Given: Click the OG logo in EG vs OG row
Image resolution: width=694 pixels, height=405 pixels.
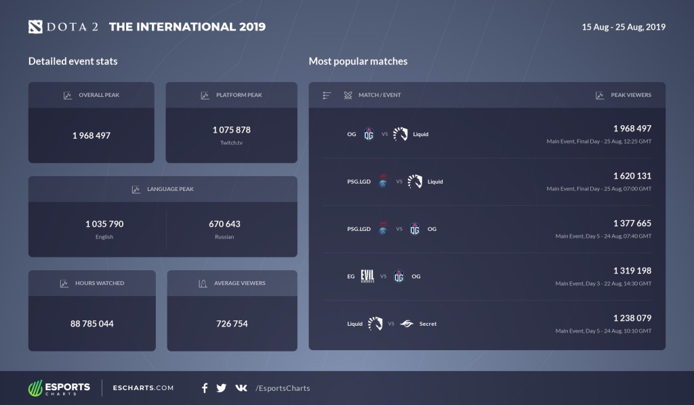Looking at the screenshot, I should click(399, 276).
